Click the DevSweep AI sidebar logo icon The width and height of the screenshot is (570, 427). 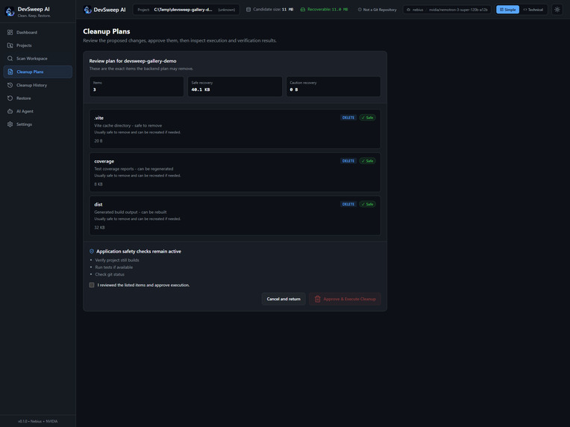tap(10, 12)
